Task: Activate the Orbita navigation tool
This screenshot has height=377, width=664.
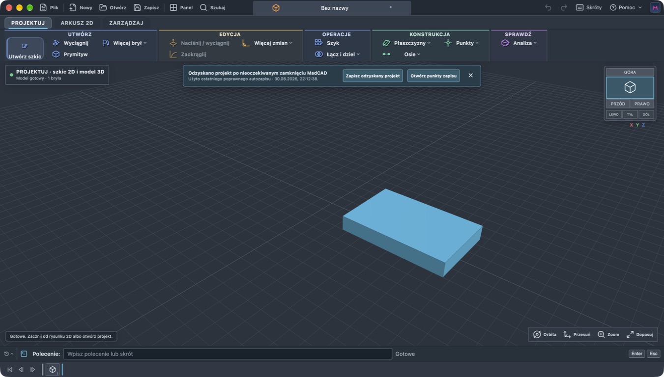Action: coord(545,334)
